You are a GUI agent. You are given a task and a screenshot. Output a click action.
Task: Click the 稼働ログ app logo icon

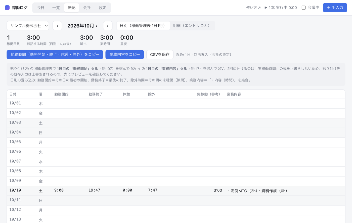[x=7, y=8]
